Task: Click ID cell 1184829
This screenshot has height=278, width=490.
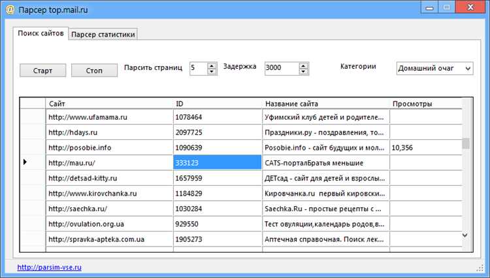Action: 218,194
